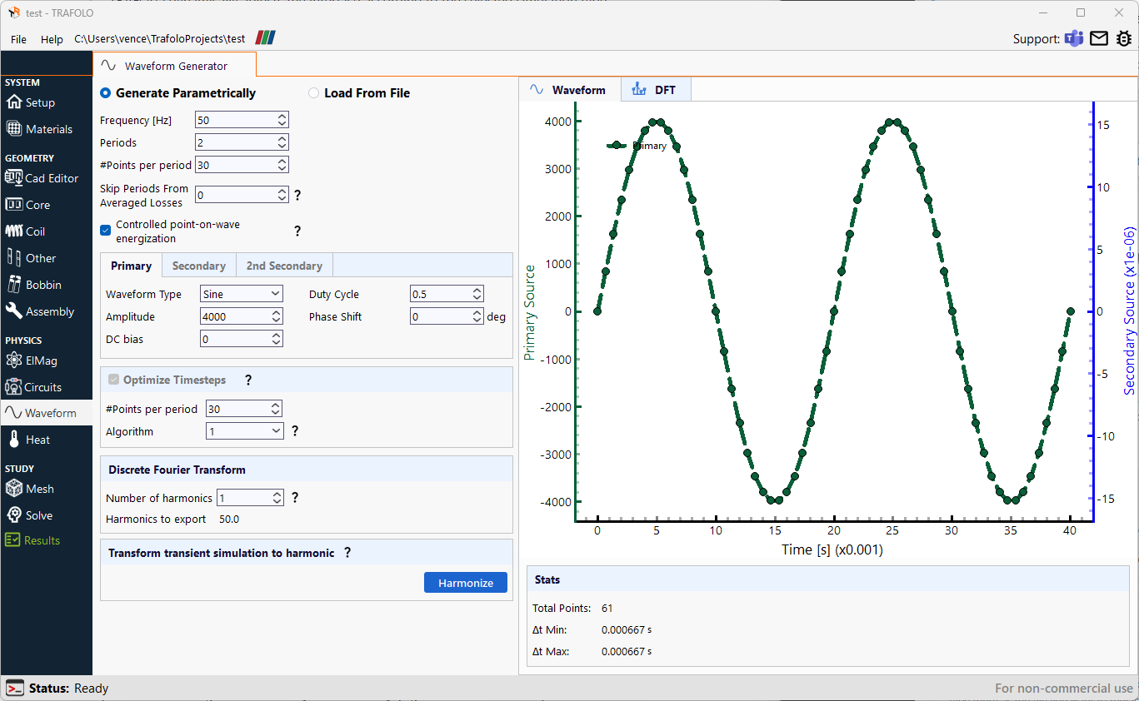Open the email support envelope icon
1139x701 pixels.
pyautogui.click(x=1099, y=38)
